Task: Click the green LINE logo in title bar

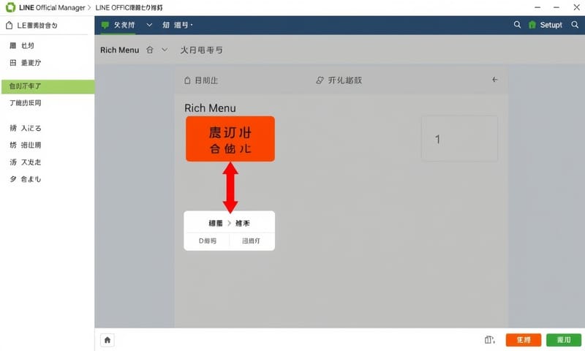Action: coord(10,7)
